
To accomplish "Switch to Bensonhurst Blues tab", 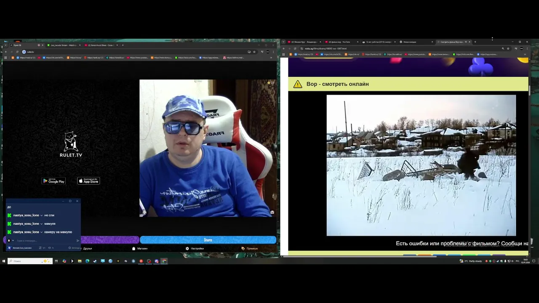I will [x=101, y=45].
